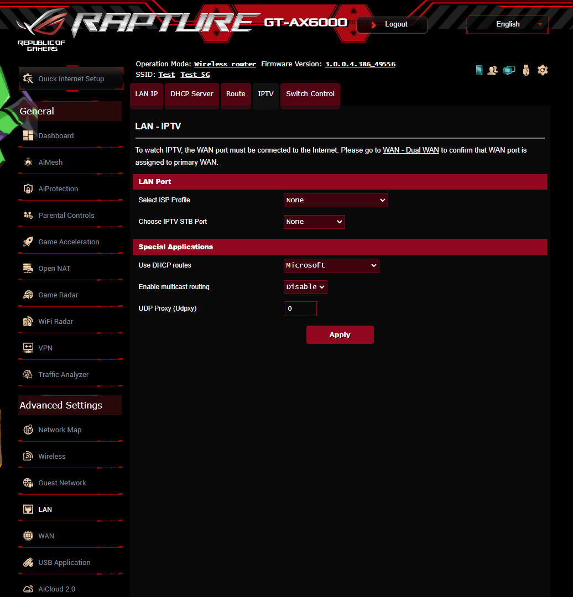Screen dimensions: 573x597
Task: Open Quick Internet Setup wizard
Action: point(71,79)
